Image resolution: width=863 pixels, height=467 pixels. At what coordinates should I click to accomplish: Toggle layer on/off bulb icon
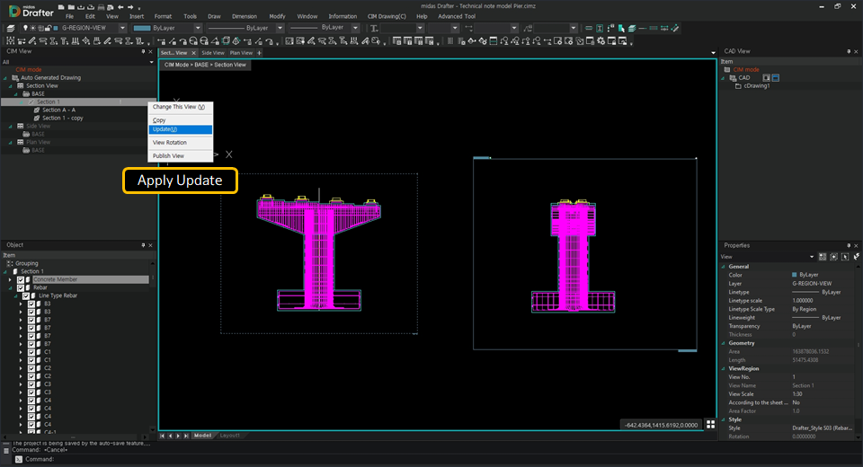(x=25, y=28)
